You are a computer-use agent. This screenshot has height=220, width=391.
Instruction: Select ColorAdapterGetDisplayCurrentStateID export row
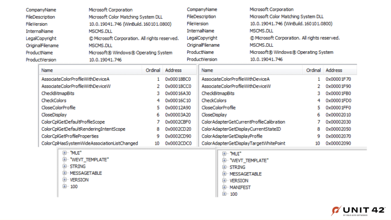tap(278, 129)
